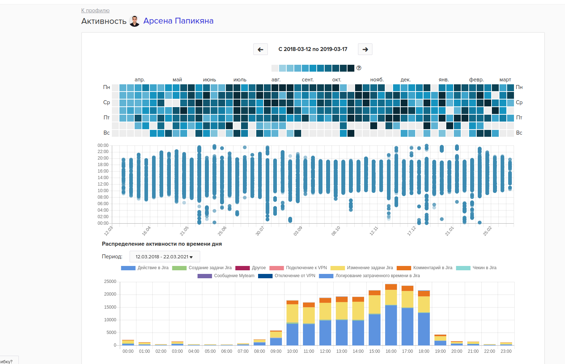Toggle the "Изменение задачи Jira" legend series
565x364 pixels.
tap(362, 268)
